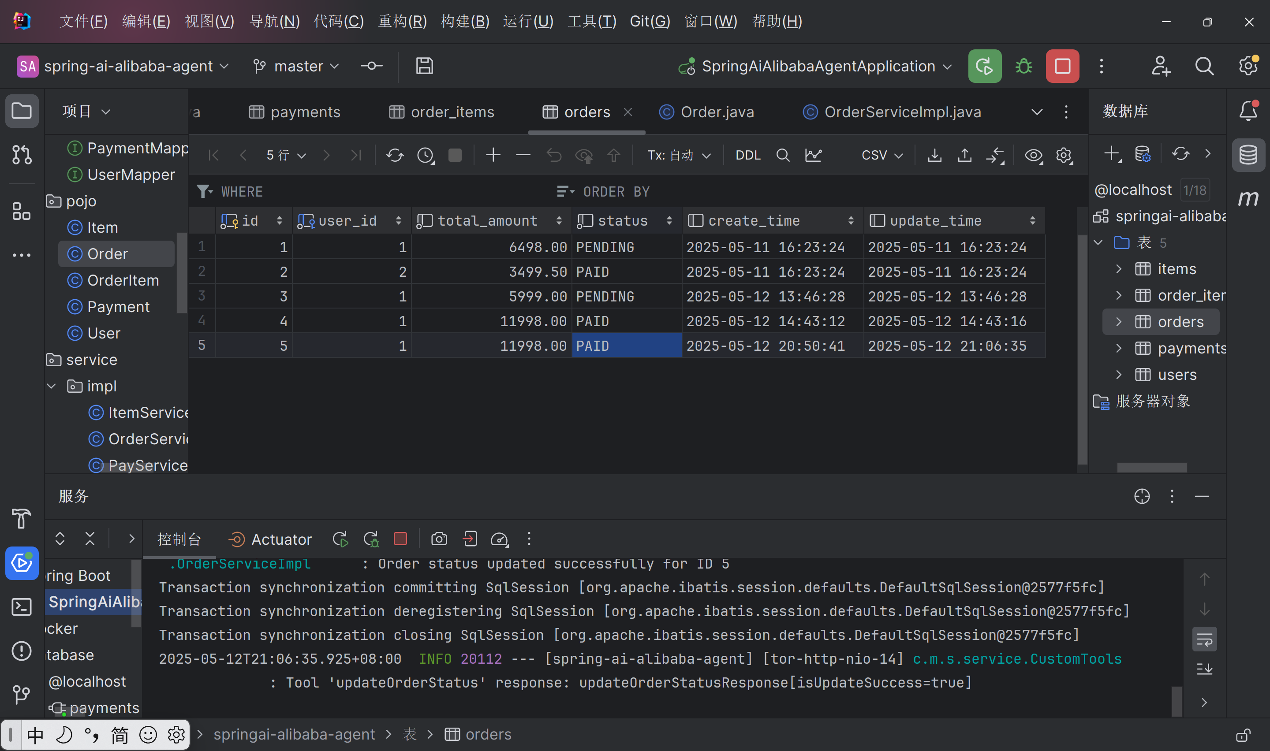Click the DDL button in the table toolbar
This screenshot has height=751, width=1270.
747,155
